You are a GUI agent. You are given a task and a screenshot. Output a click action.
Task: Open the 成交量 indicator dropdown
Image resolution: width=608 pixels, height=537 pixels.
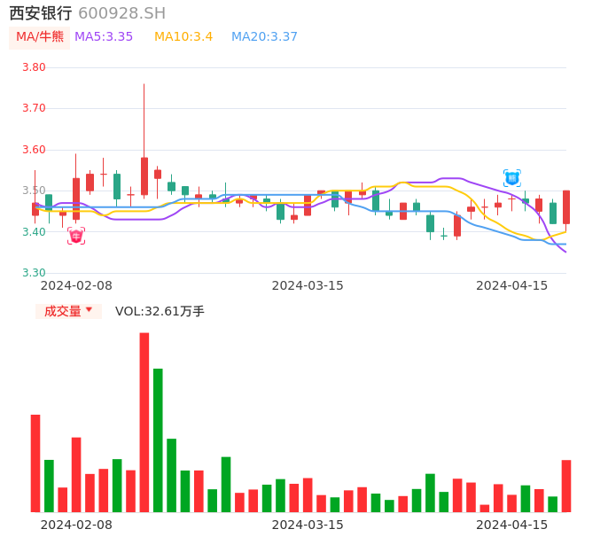(68, 311)
